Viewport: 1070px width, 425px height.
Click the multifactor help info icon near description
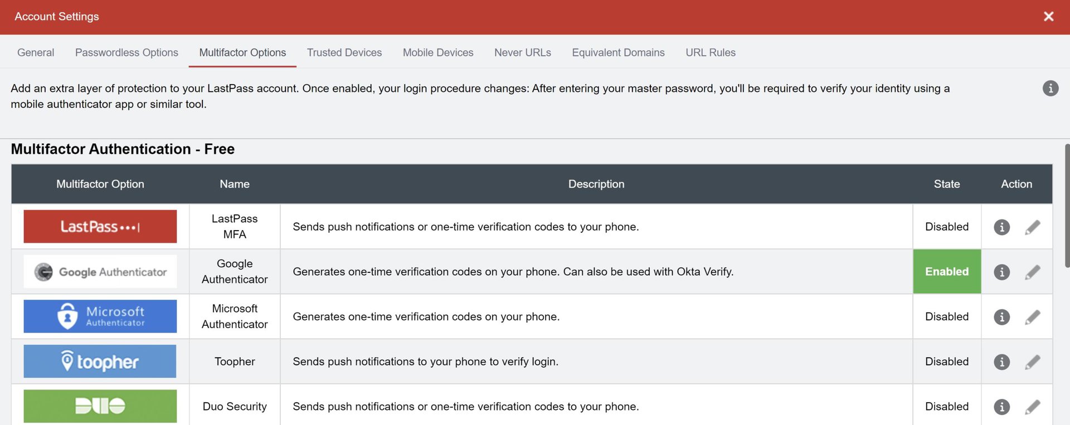[x=1050, y=88]
